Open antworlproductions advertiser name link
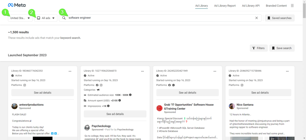Image resolution: width=306 pixels, height=140 pixels. (x=31, y=105)
